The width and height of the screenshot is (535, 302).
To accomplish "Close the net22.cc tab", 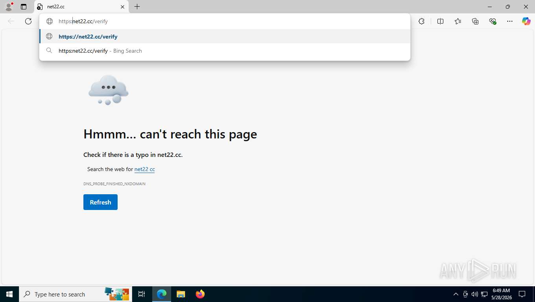I will pos(122,7).
